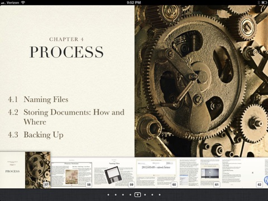
Task: Tap the Verizon carrier label
Action: pos(13,2)
